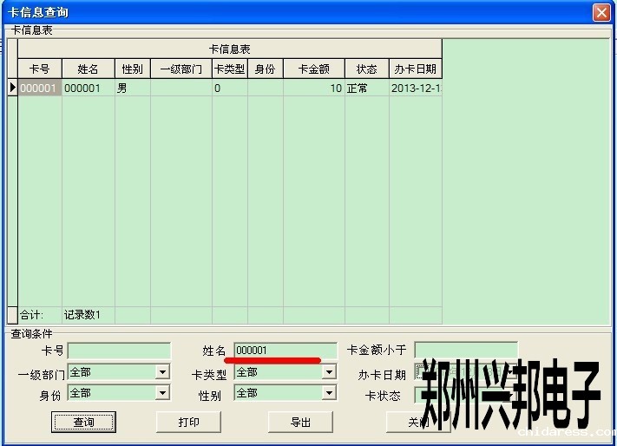This screenshot has height=446, width=617.
Task: Expand the 一级部门 dropdown
Action: (162, 372)
